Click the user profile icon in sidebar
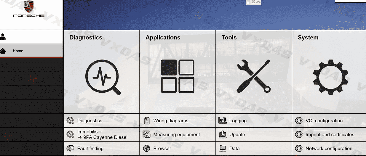 coord(3,37)
